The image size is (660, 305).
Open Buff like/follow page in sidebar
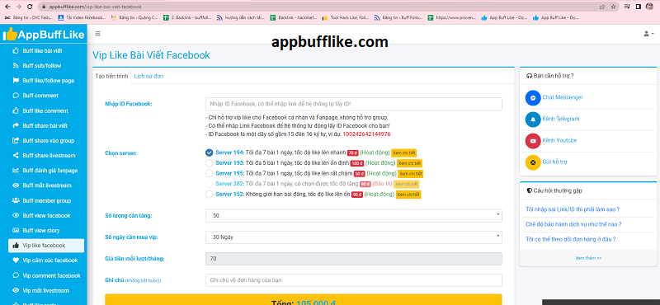coord(49,81)
